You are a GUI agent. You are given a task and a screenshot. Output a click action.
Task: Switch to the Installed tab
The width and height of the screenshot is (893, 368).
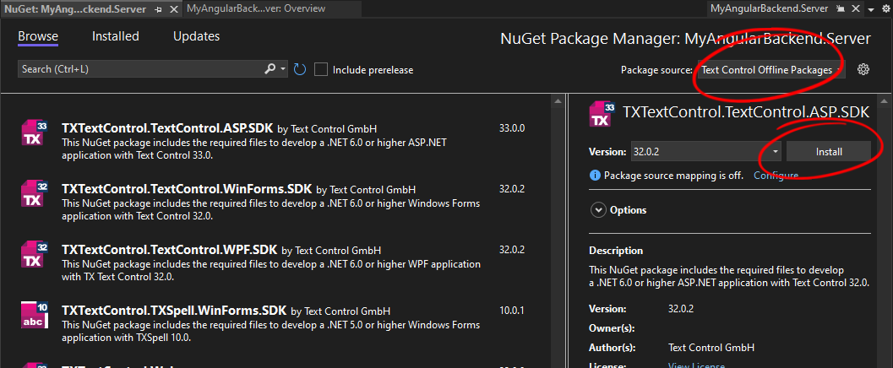(116, 36)
